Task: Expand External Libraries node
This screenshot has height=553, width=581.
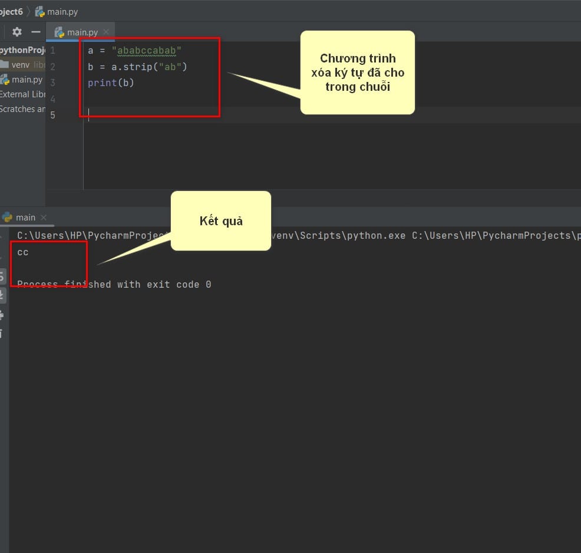Action: click(22, 94)
